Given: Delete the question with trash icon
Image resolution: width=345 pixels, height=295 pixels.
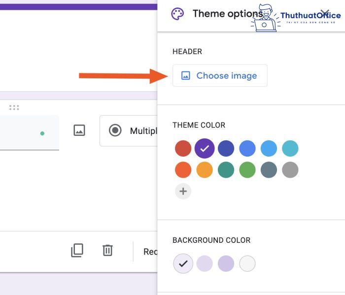Looking at the screenshot, I should point(107,250).
